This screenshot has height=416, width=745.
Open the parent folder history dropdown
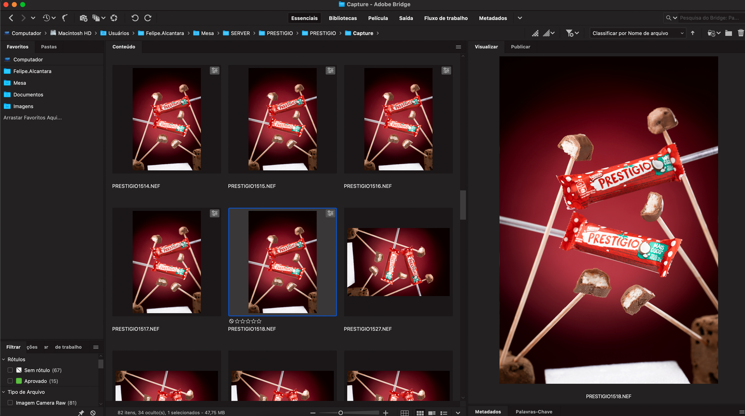33,18
